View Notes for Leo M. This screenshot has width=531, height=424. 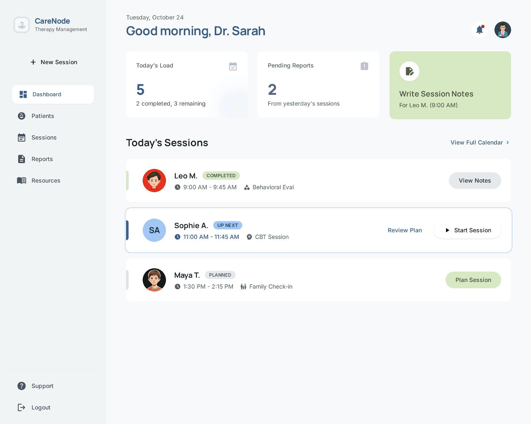[475, 181]
